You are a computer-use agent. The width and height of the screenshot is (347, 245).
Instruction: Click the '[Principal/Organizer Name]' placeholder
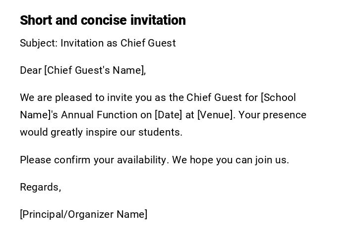click(83, 214)
